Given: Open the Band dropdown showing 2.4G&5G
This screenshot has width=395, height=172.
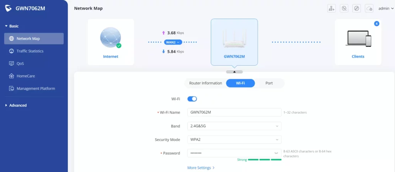Looking at the screenshot, I should coord(234,126).
